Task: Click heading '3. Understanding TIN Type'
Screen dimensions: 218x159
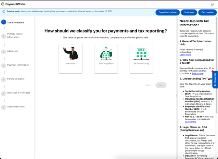Action: click(x=196, y=79)
